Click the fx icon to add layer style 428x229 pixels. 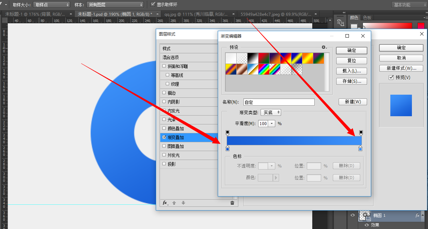click(165, 203)
